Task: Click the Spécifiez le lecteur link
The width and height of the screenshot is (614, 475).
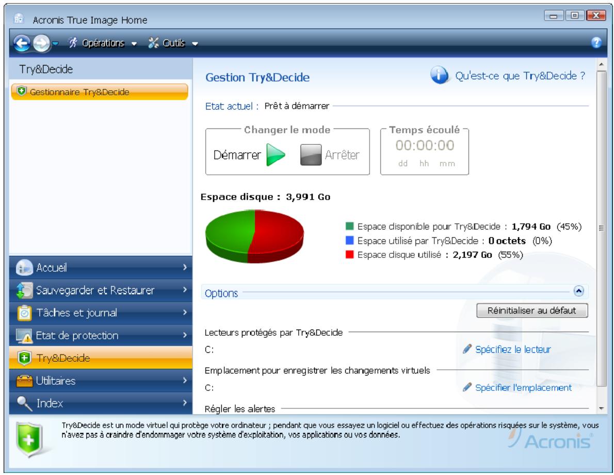Action: (x=513, y=349)
